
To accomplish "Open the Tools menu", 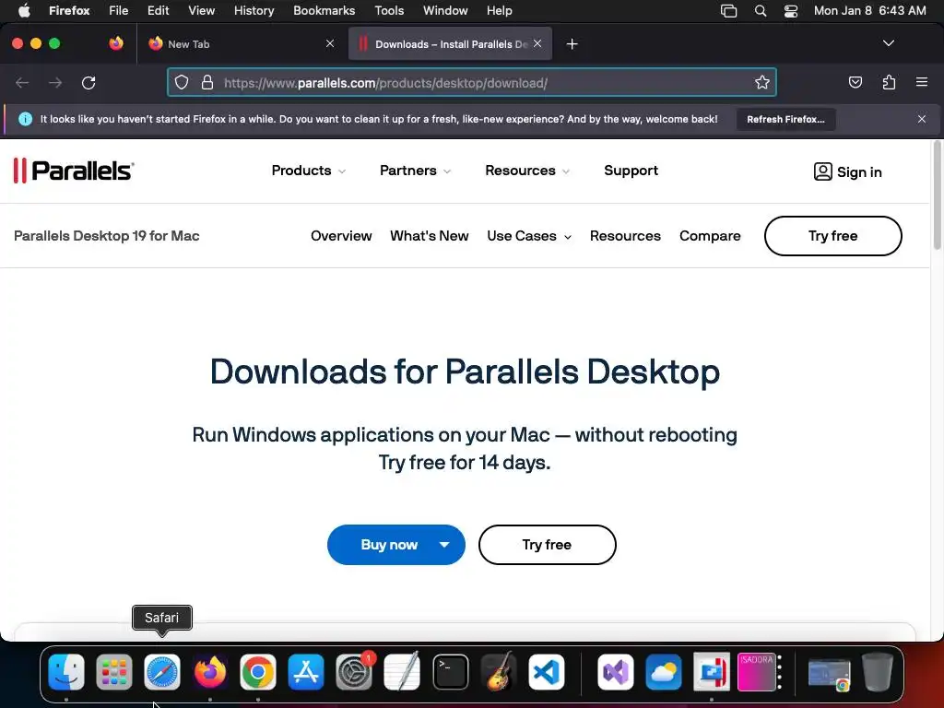I will pyautogui.click(x=389, y=10).
